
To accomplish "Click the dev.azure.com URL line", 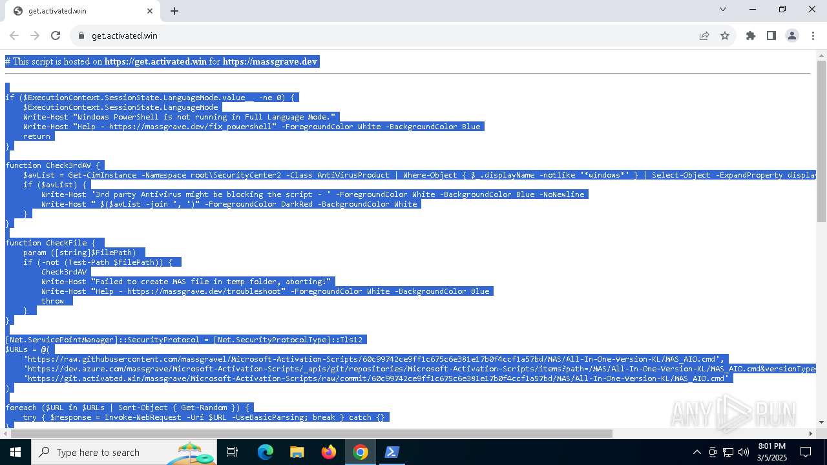I will point(419,369).
